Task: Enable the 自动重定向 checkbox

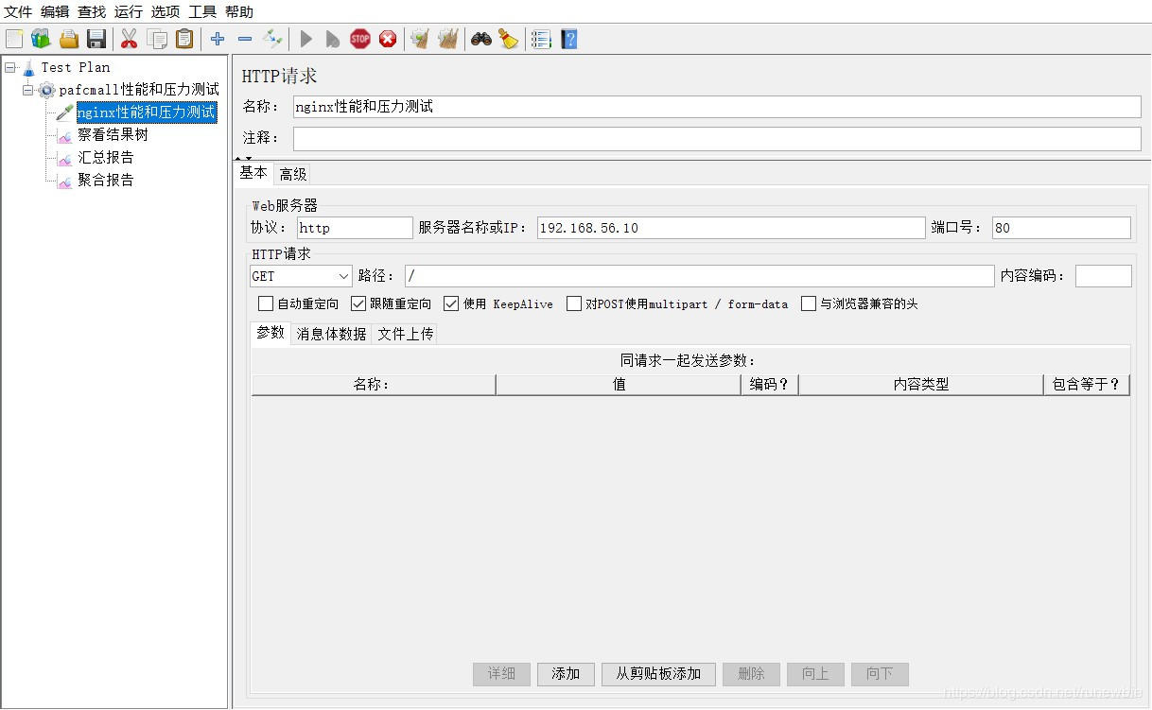Action: [266, 303]
